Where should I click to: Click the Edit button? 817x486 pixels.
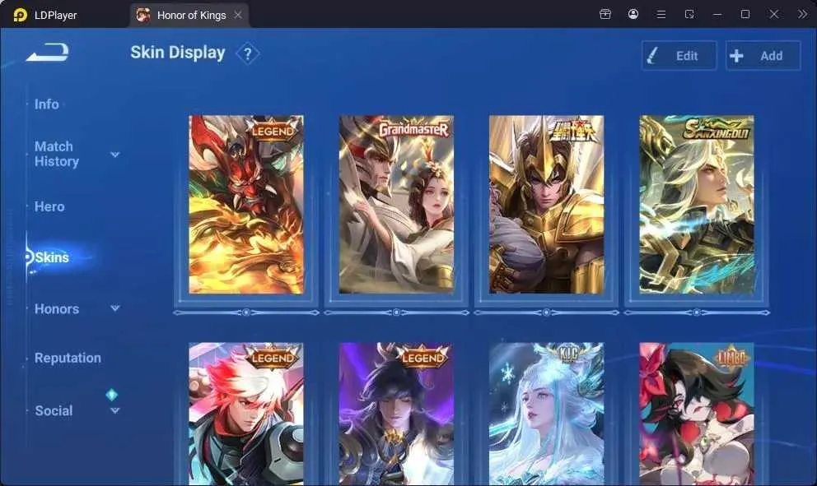pos(679,56)
